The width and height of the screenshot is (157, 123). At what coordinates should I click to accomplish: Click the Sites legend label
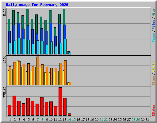coord(153,81)
